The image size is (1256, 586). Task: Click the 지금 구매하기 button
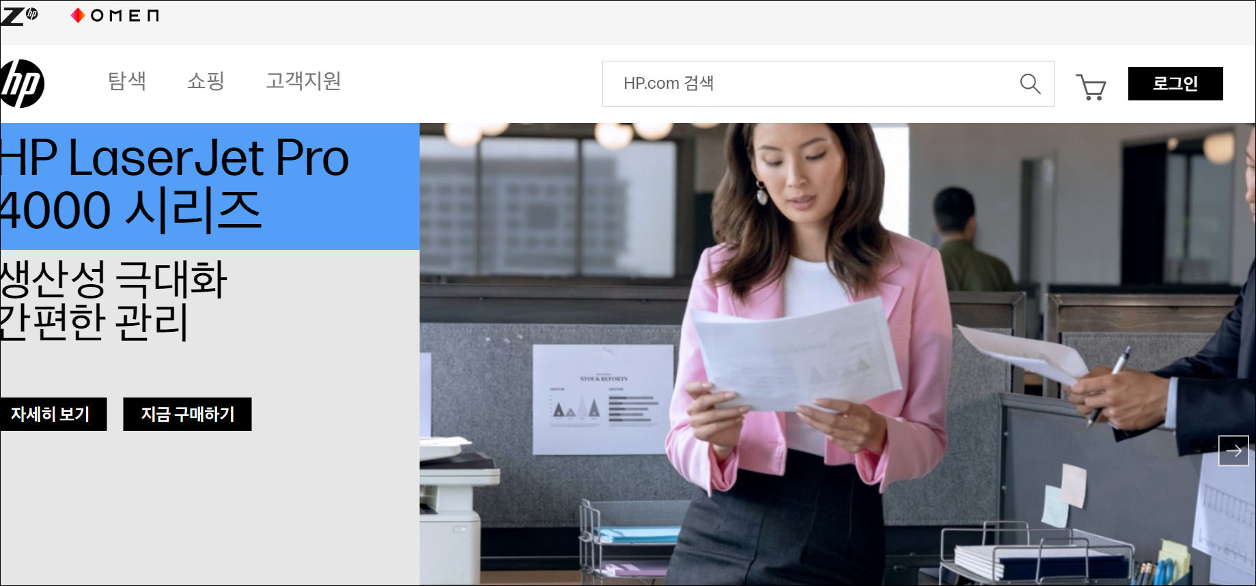(187, 414)
